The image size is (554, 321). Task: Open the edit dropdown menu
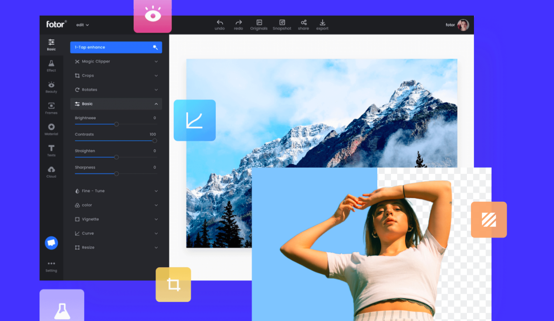click(x=82, y=25)
